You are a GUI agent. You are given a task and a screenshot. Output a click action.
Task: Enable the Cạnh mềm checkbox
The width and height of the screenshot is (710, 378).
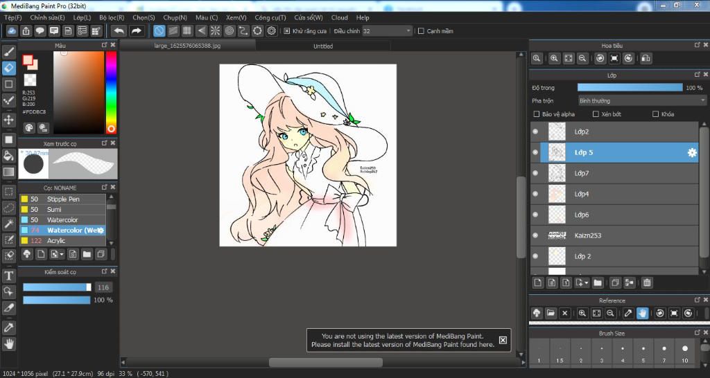(421, 31)
